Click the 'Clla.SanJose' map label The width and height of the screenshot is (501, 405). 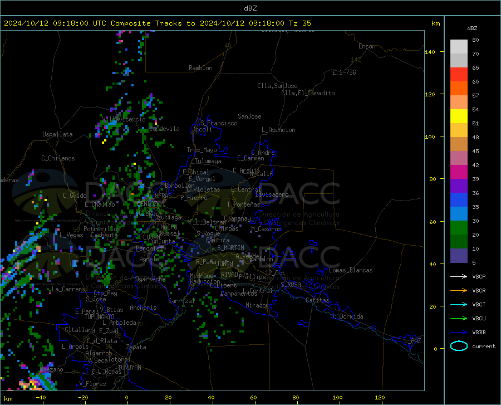point(277,86)
